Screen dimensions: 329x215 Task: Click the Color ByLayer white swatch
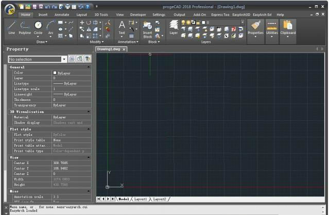coord(55,73)
